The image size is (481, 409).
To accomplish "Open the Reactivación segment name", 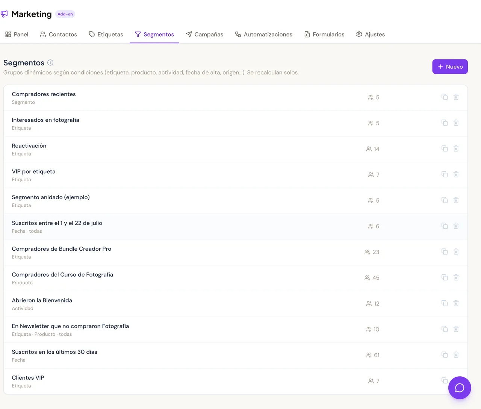I will point(29,146).
